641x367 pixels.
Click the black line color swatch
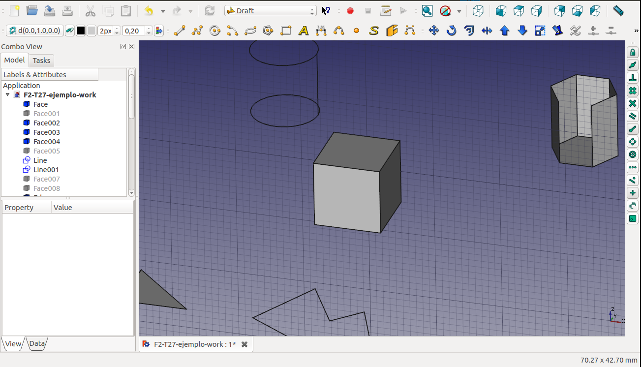[x=81, y=31]
